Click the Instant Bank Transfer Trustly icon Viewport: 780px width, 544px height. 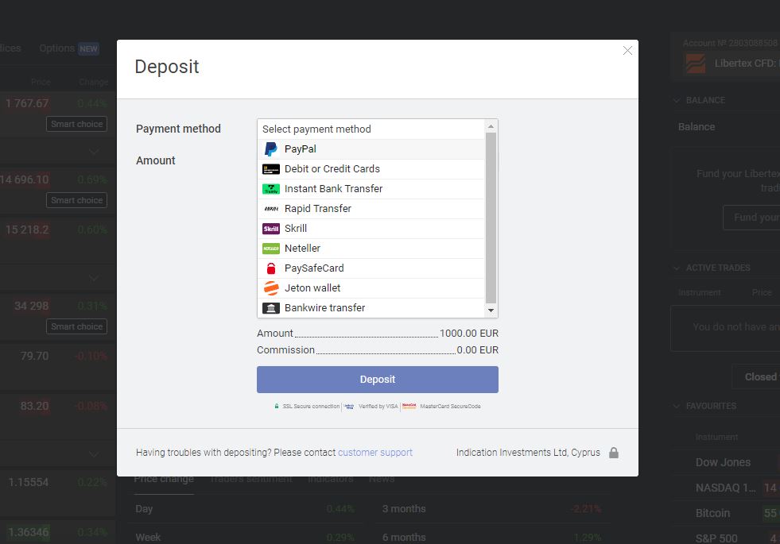click(x=270, y=189)
